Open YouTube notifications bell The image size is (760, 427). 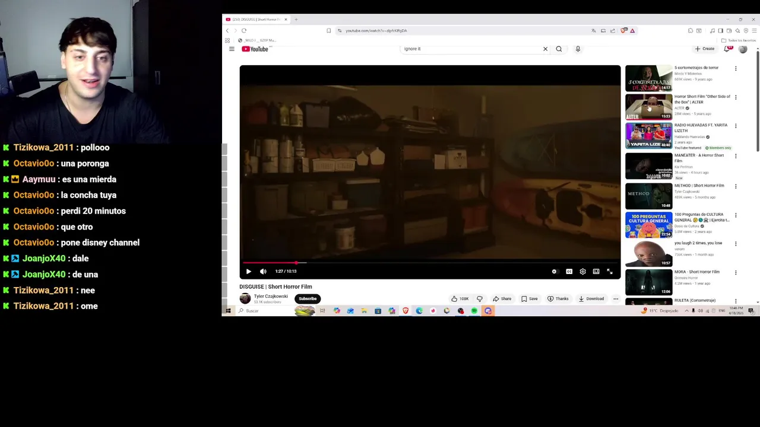pos(727,49)
